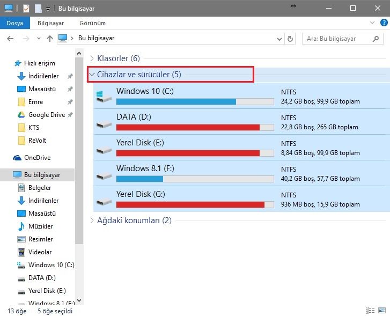
Task: Open Belgeler under Bu bilgisayar
Action: 40,188
